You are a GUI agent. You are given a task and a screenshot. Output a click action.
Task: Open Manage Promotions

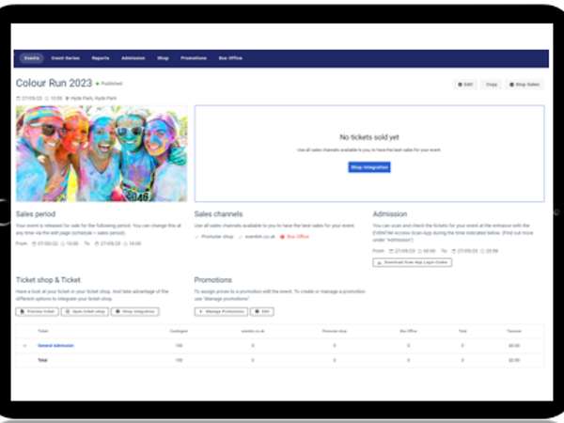(x=221, y=311)
